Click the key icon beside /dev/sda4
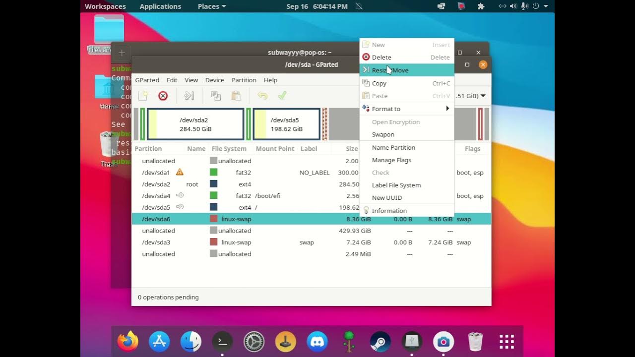This screenshot has width=635, height=357. 180,195
